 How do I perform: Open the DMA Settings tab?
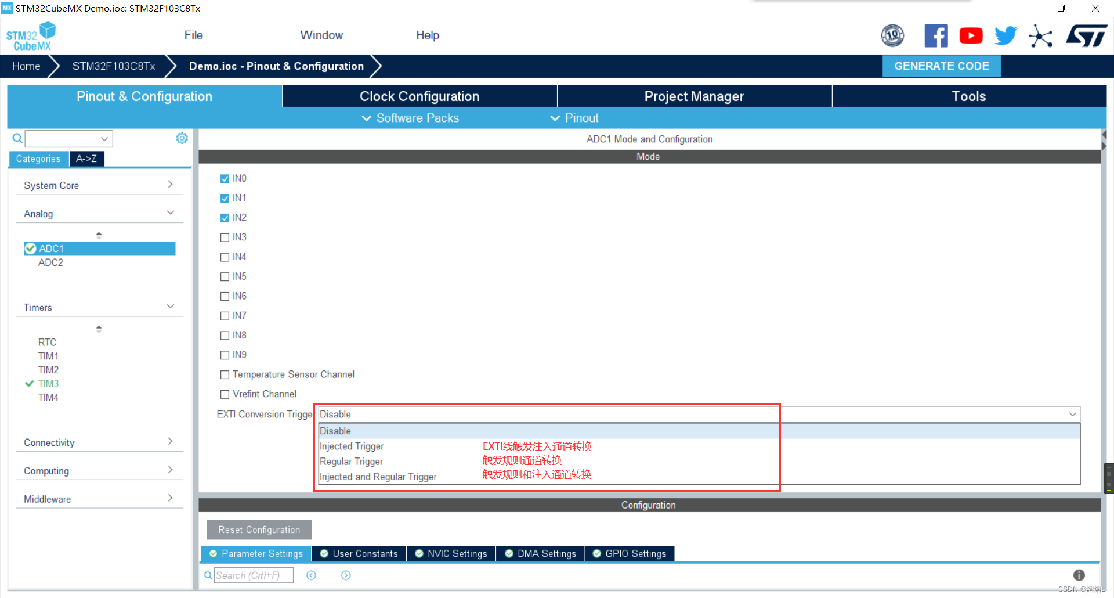[x=540, y=554]
